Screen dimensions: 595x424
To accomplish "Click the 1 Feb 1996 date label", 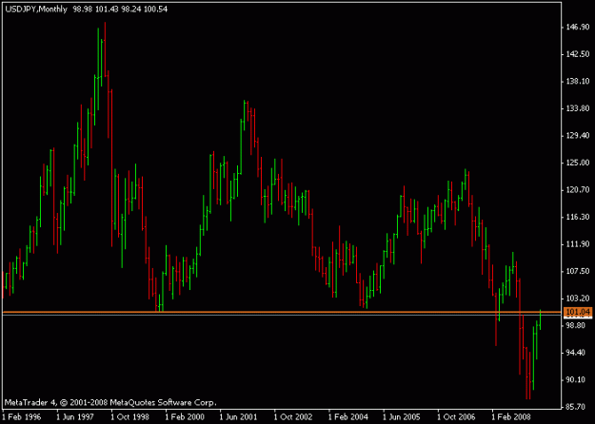I will pos(22,416).
